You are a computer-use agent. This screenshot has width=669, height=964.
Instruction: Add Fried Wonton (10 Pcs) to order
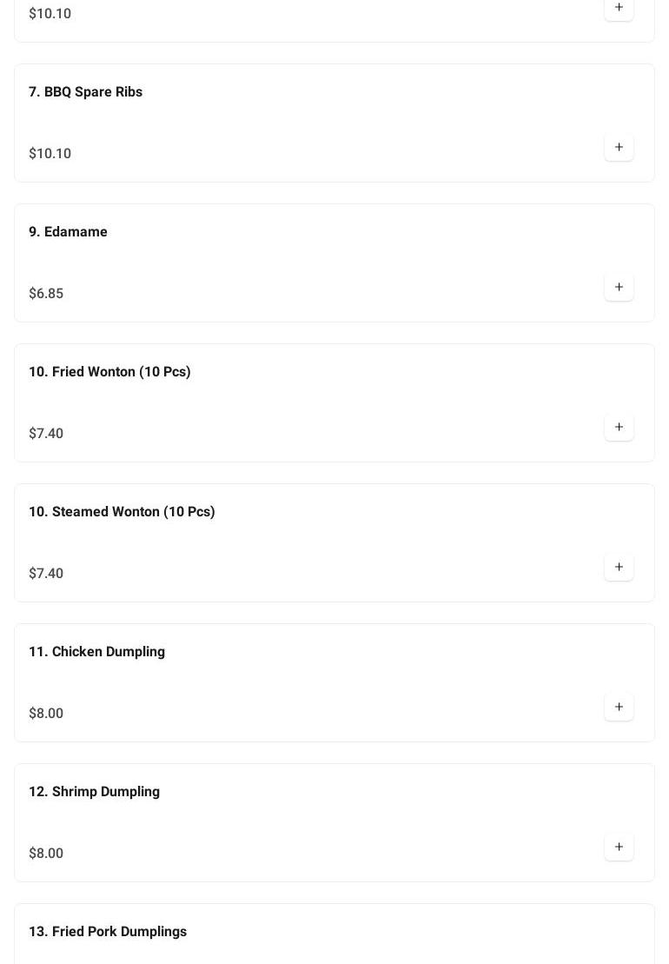coord(619,428)
